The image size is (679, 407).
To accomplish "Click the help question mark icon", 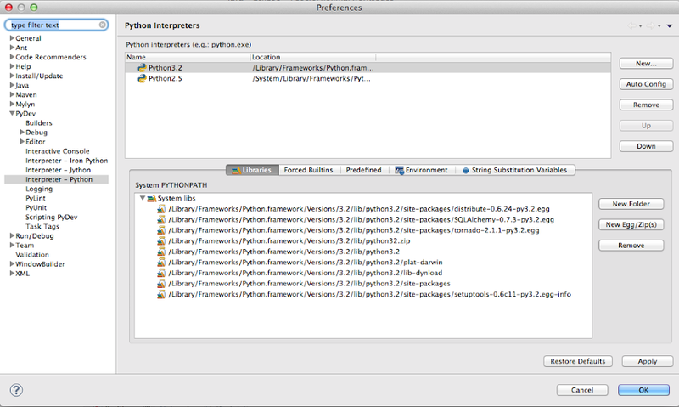I will [16, 389].
